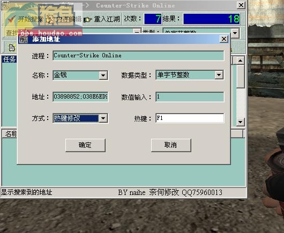Open the 类型 dropdown arrow in main window

click(235, 33)
